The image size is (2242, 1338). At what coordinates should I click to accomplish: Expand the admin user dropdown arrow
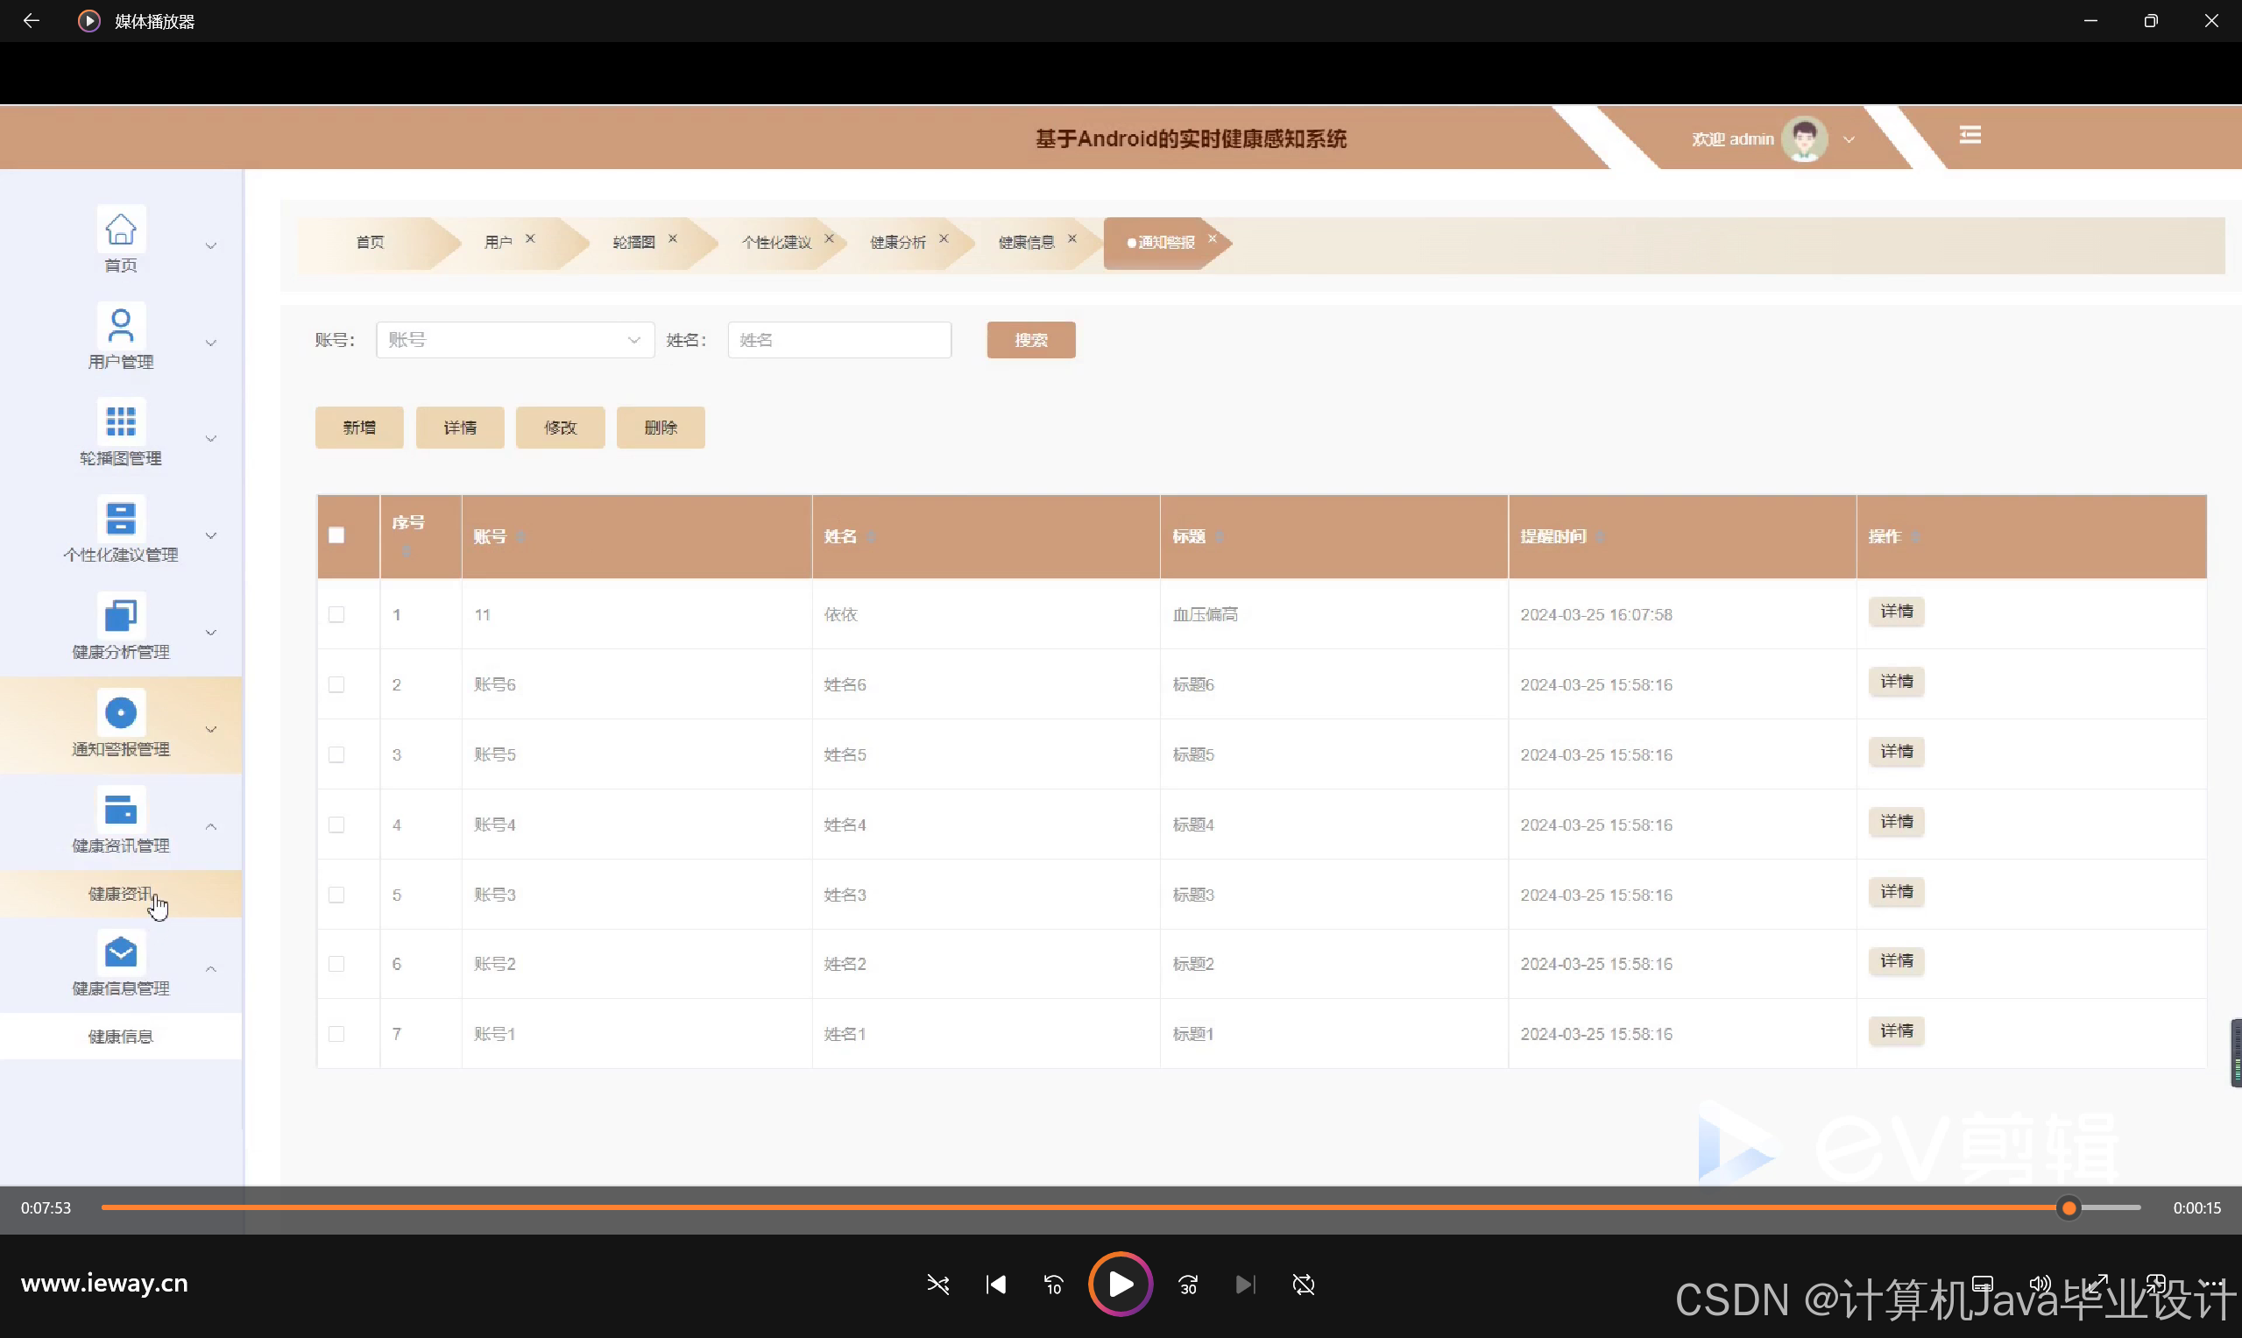(x=1849, y=139)
